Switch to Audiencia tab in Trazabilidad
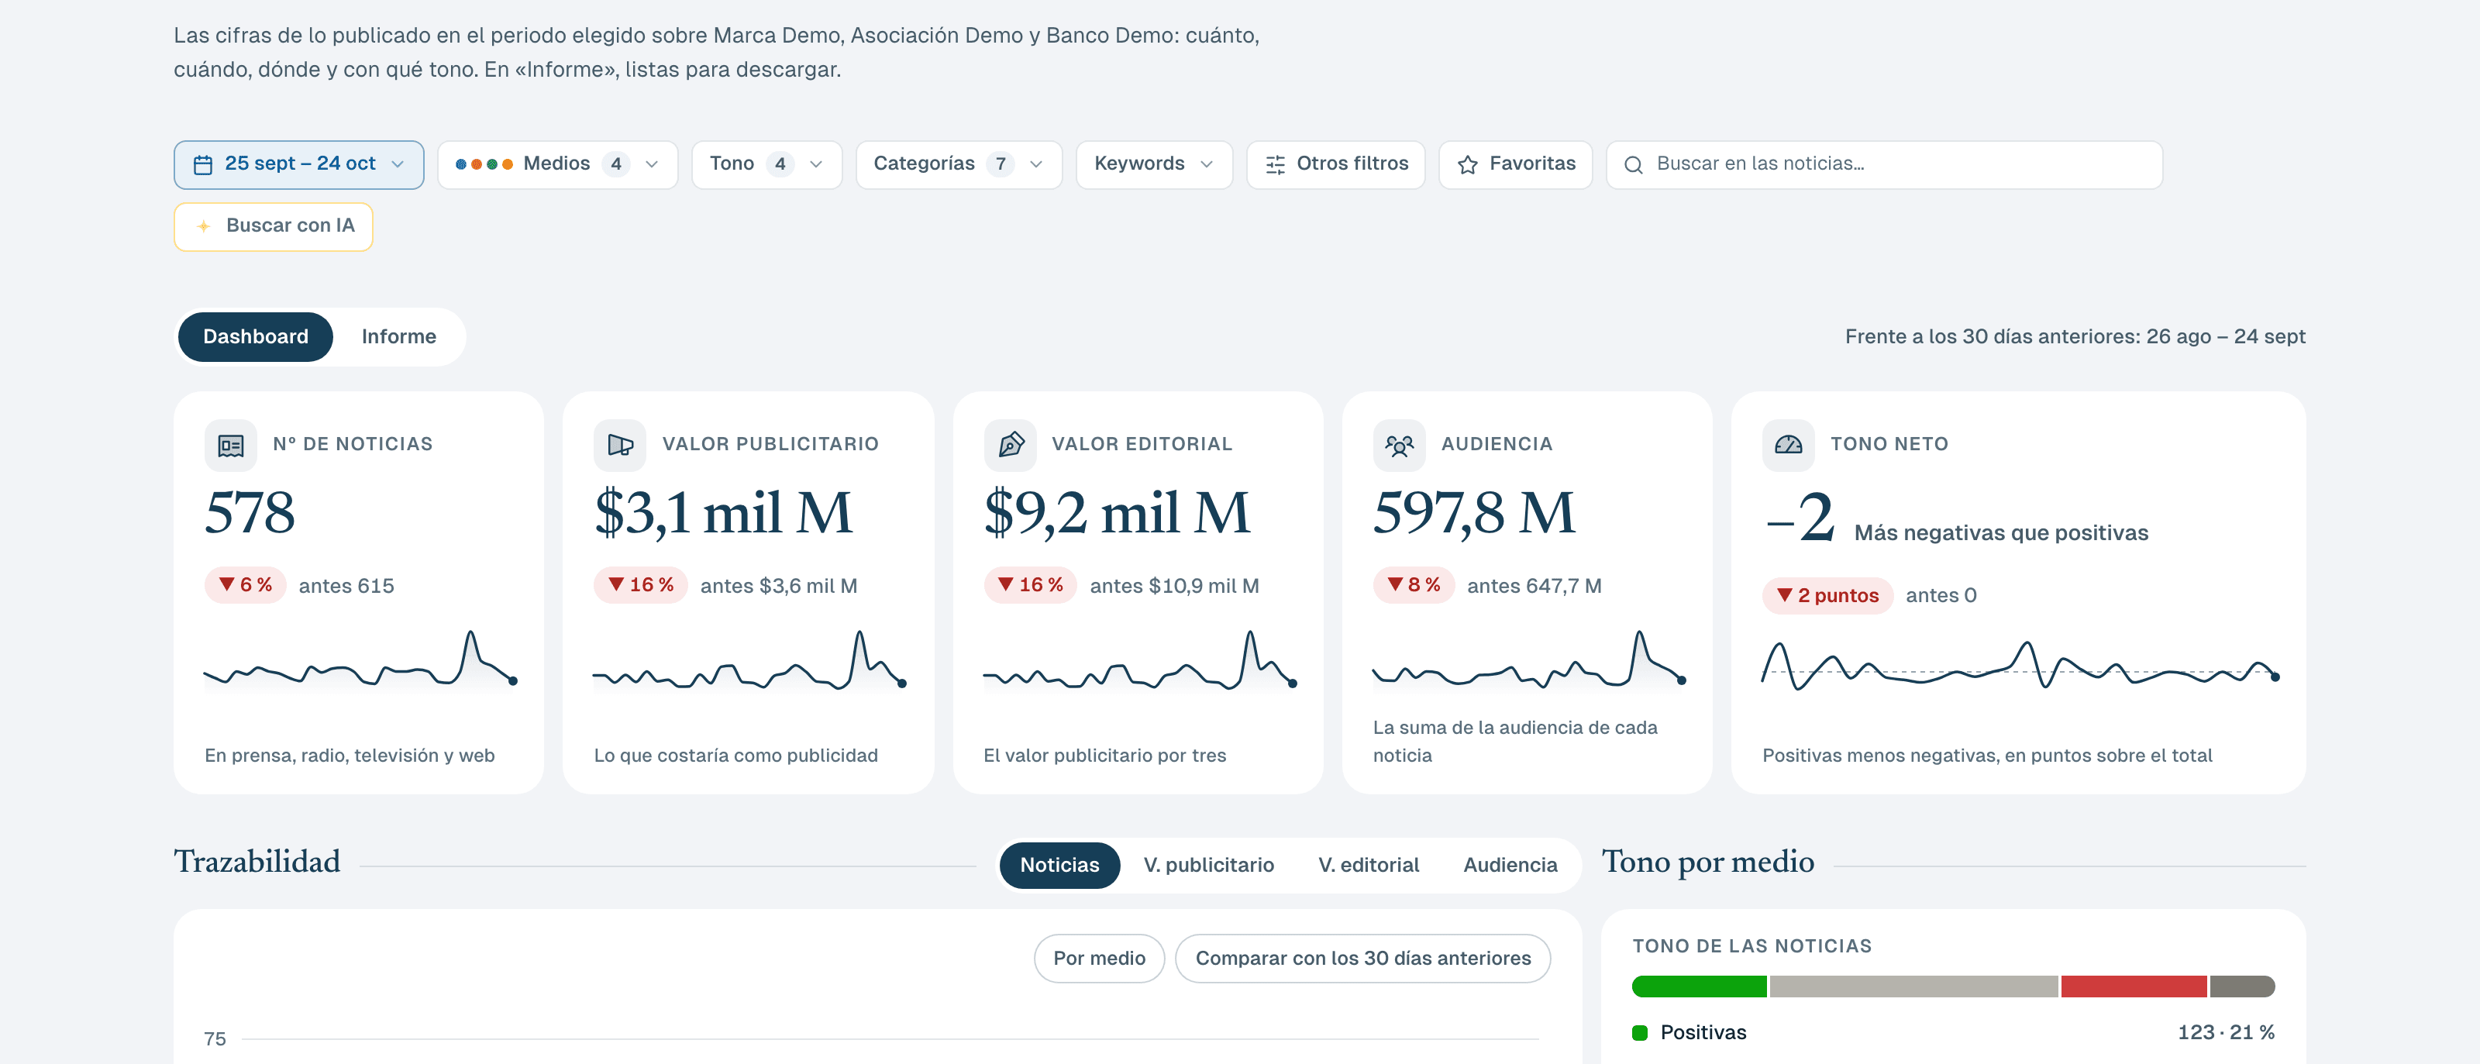The image size is (2480, 1064). pyautogui.click(x=1510, y=866)
